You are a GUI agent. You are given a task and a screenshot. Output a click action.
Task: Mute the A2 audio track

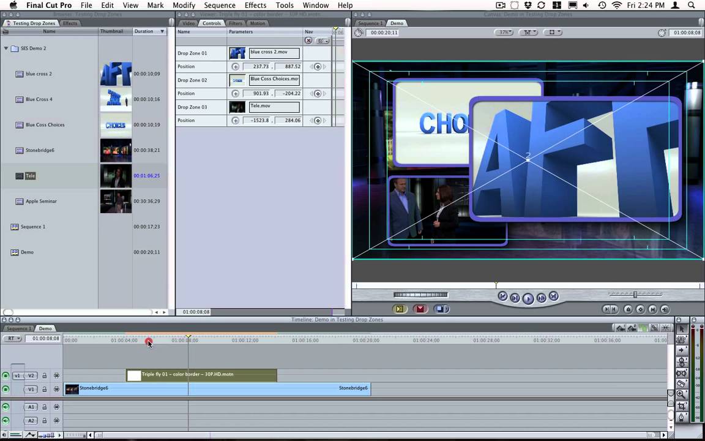(x=6, y=421)
